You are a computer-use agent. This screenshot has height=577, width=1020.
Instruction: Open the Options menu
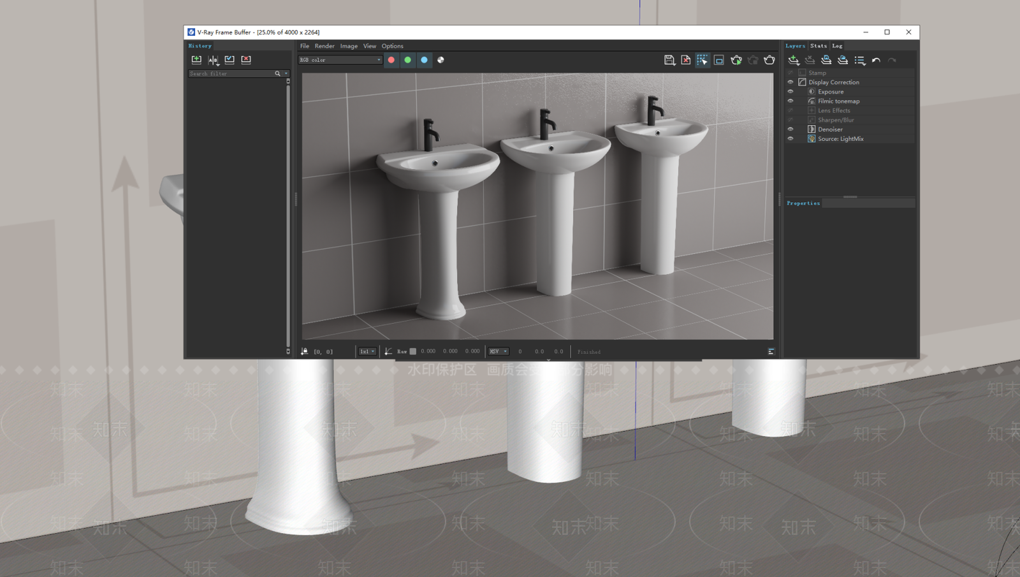tap(393, 46)
